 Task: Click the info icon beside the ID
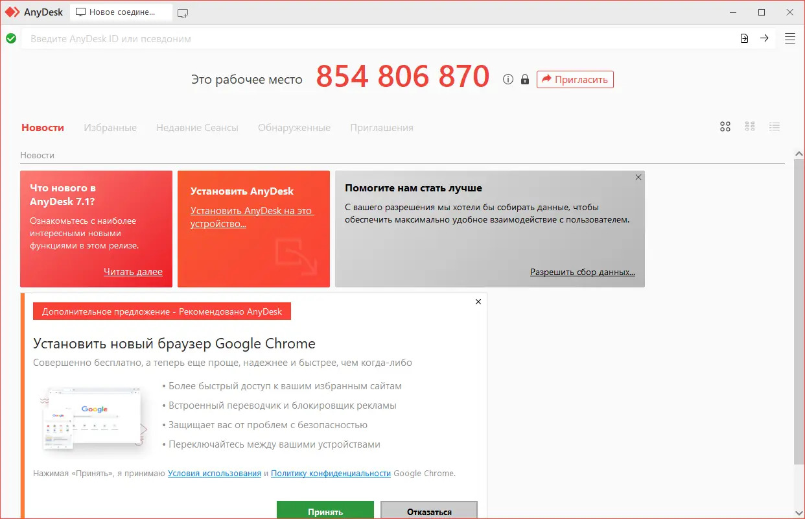tap(508, 79)
